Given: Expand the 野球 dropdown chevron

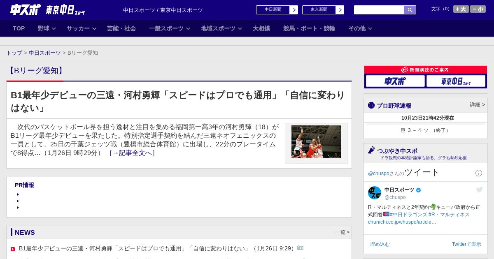Looking at the screenshot, I should tap(54, 28).
